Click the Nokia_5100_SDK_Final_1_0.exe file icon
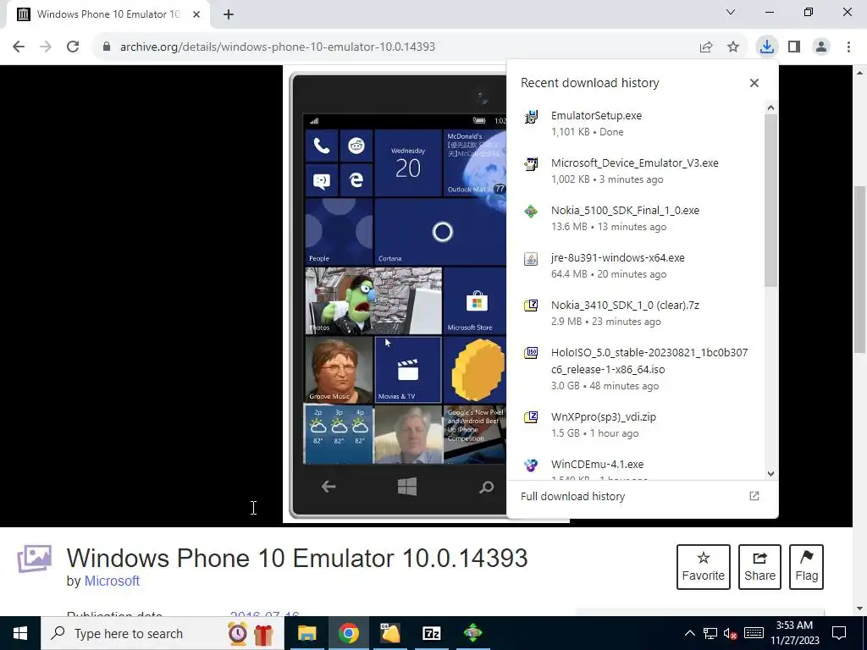 pyautogui.click(x=531, y=211)
